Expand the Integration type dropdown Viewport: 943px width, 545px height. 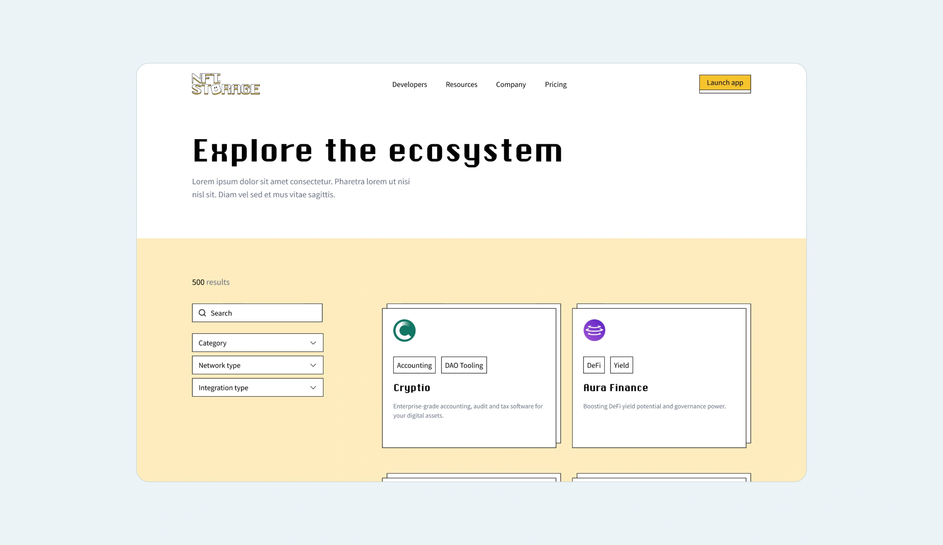257,388
